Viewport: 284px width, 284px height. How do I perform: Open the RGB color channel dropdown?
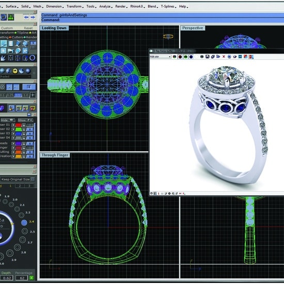pos(161,57)
